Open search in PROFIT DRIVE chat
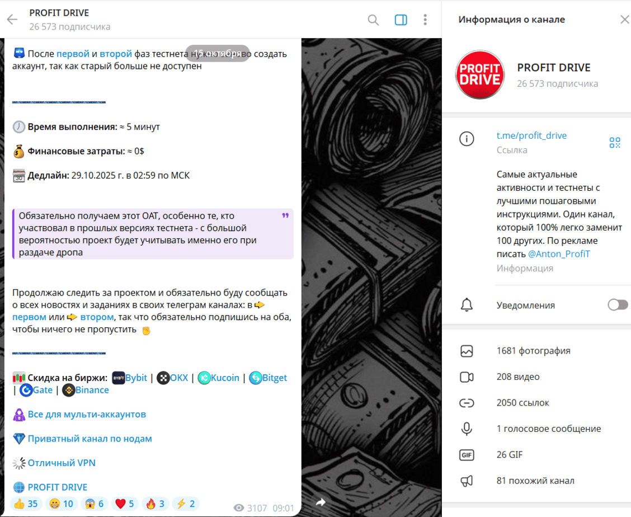 pyautogui.click(x=373, y=20)
